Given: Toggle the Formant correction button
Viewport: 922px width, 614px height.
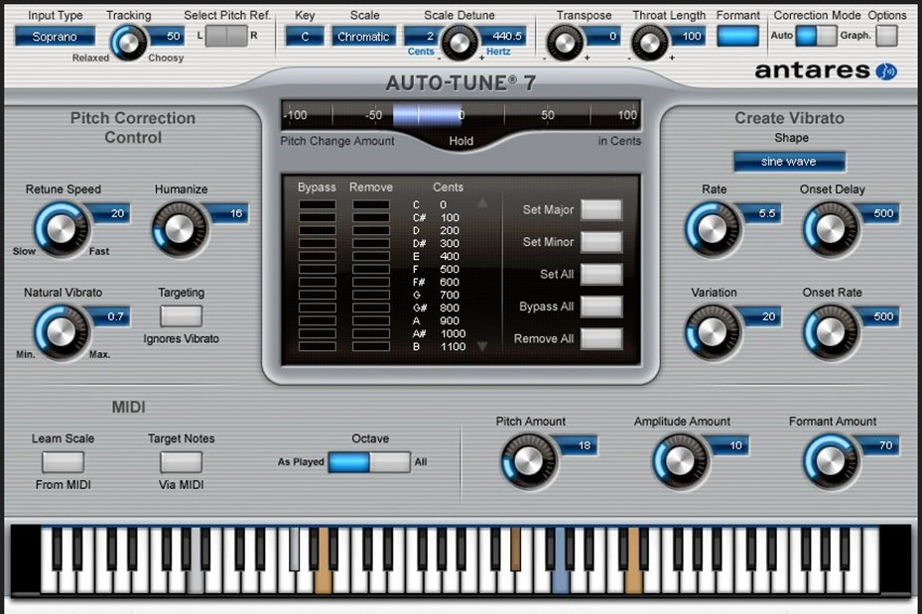Looking at the screenshot, I should pyautogui.click(x=736, y=37).
